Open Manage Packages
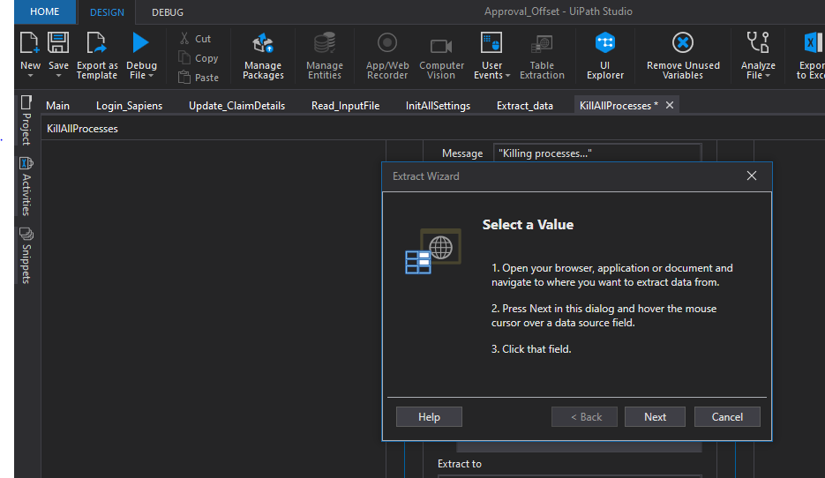Viewport: 825px width, 478px height. click(263, 56)
